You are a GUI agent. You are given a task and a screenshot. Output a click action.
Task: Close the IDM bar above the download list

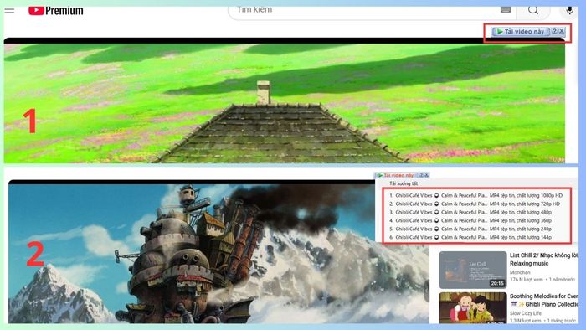426,175
